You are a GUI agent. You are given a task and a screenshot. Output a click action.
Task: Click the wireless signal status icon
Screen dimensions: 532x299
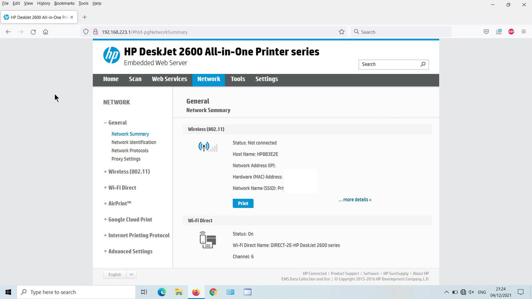tap(208, 147)
